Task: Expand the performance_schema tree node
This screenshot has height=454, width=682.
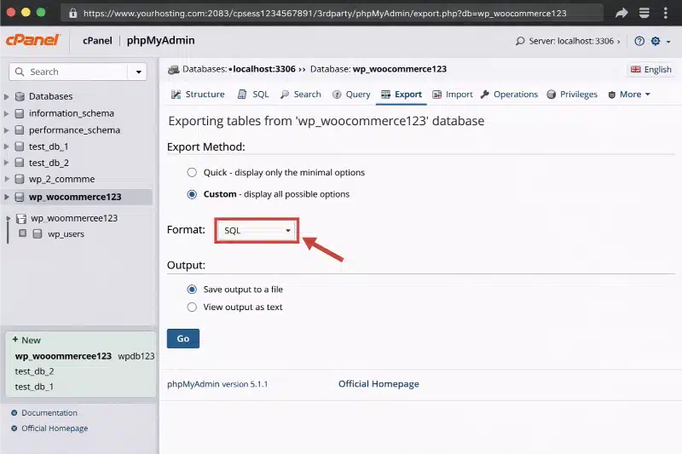Action: [x=7, y=130]
